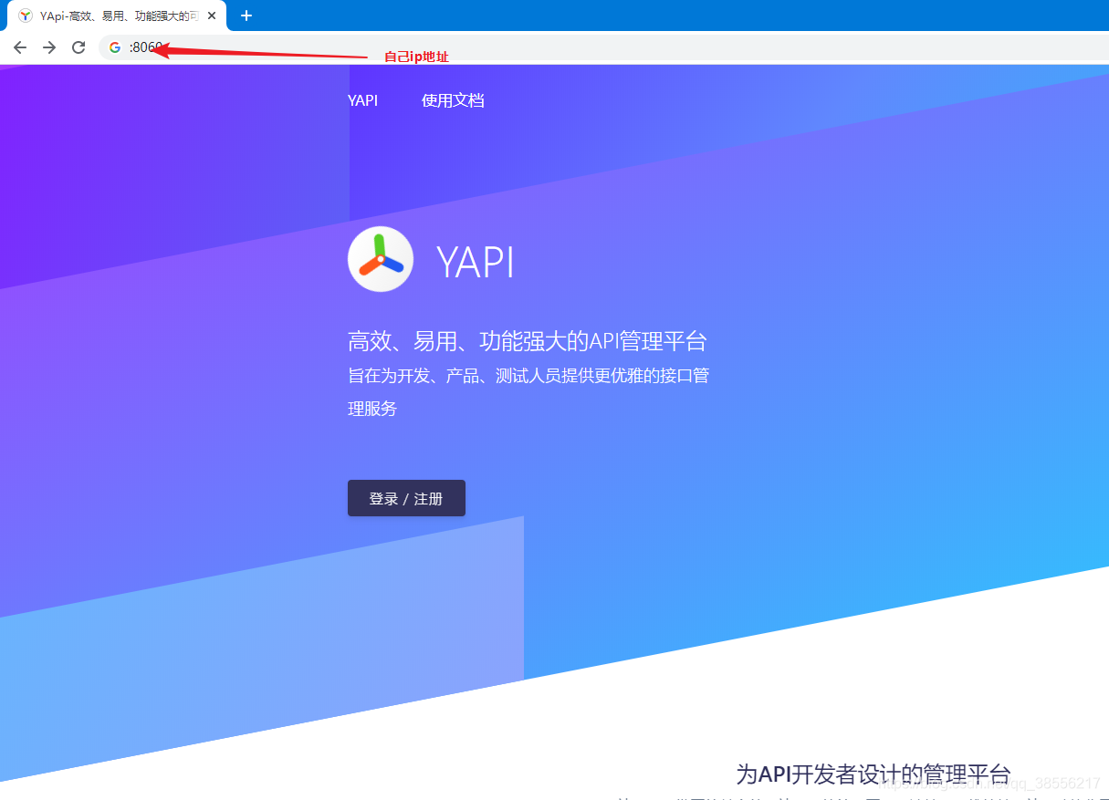Click the 高效、易用、功能强大的API管理平台 heading
Screen dimensions: 1109x800
tap(529, 340)
